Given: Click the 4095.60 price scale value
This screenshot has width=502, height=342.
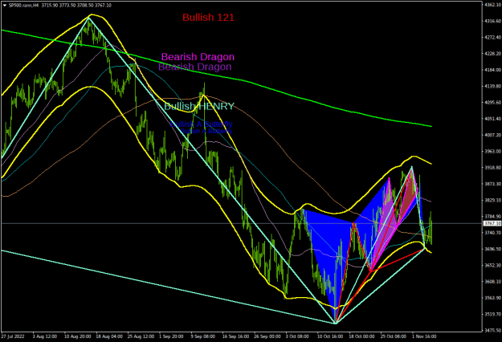Looking at the screenshot, I should click(492, 103).
